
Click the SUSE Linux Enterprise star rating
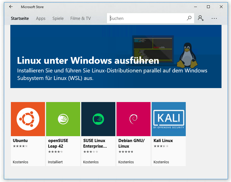pyautogui.click(x=91, y=152)
